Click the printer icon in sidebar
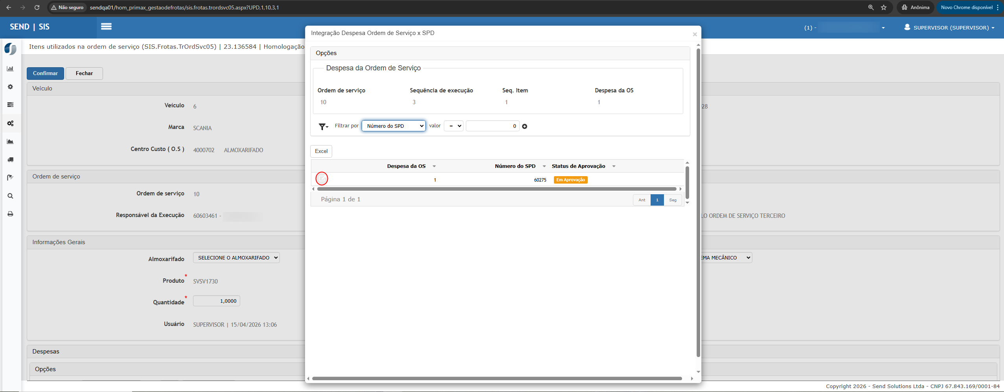This screenshot has width=1004, height=392. [x=10, y=214]
